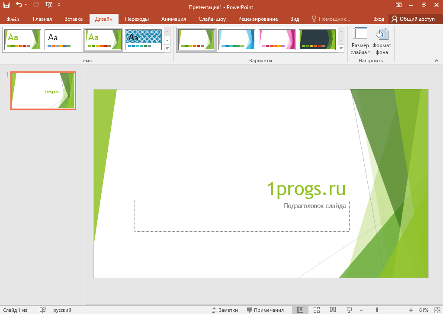This screenshot has height=314, width=443.
Task: Toggle the Заметки notes pane
Action: coord(225,310)
